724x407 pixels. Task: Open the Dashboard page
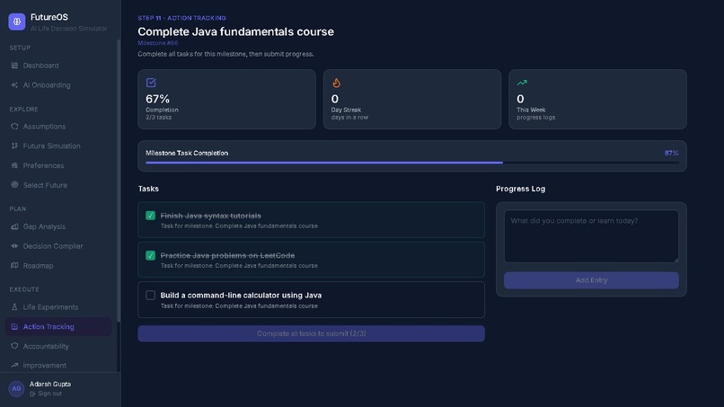point(58,66)
